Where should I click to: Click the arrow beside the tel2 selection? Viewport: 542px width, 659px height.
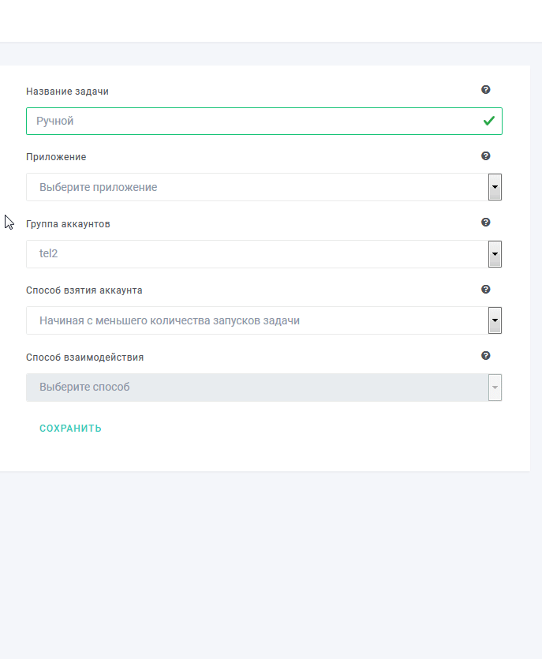(x=495, y=254)
